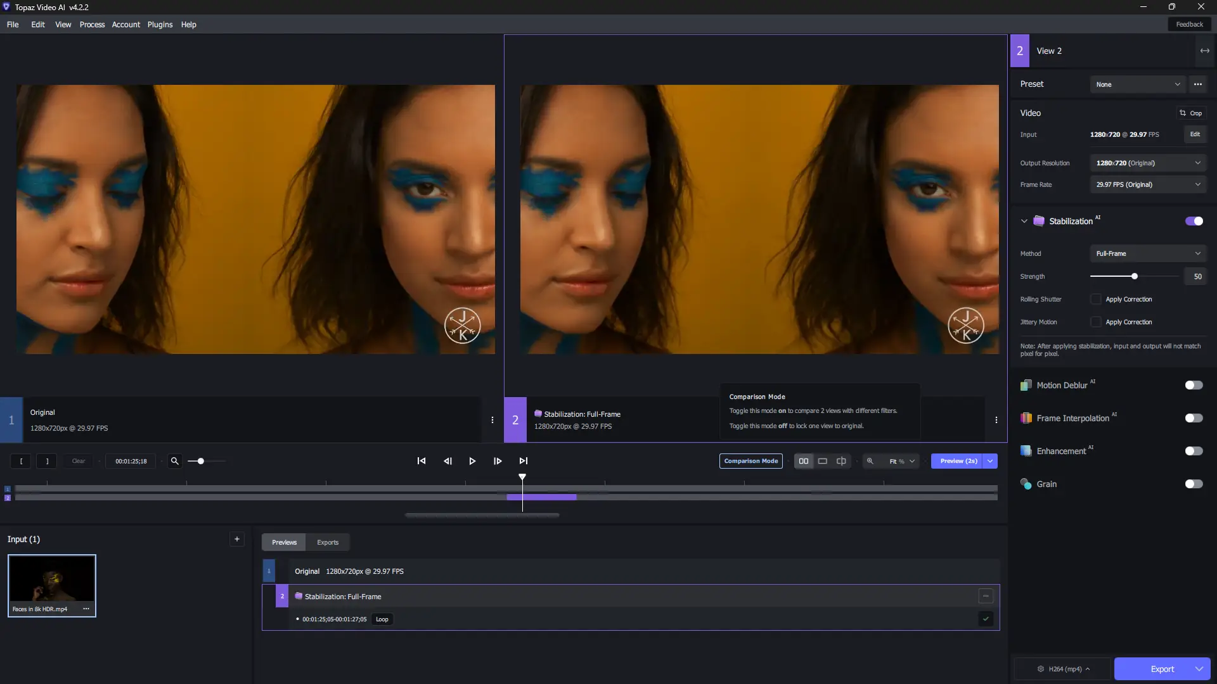Step one frame backward
Screen dimensions: 1217x684
point(448,461)
